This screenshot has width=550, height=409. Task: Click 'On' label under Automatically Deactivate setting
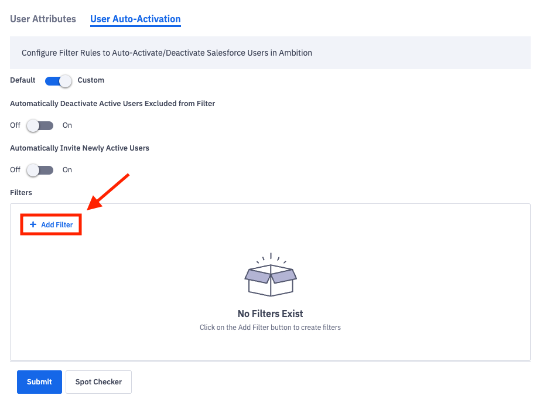click(67, 125)
